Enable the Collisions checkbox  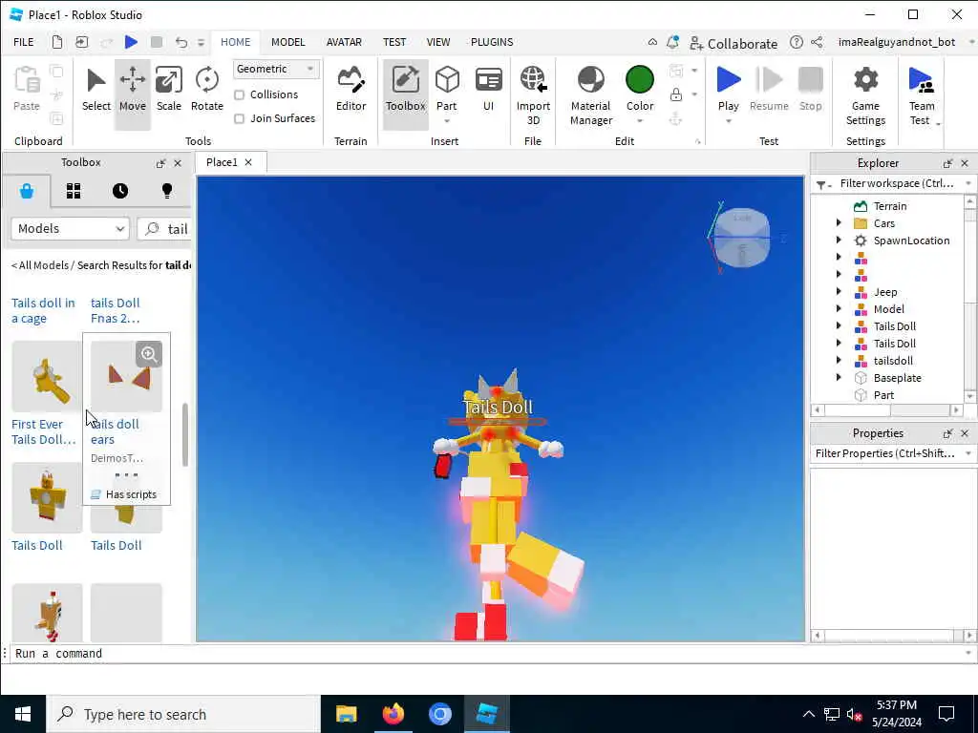point(239,94)
